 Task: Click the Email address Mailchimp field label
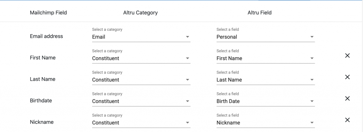pyautogui.click(x=46, y=36)
